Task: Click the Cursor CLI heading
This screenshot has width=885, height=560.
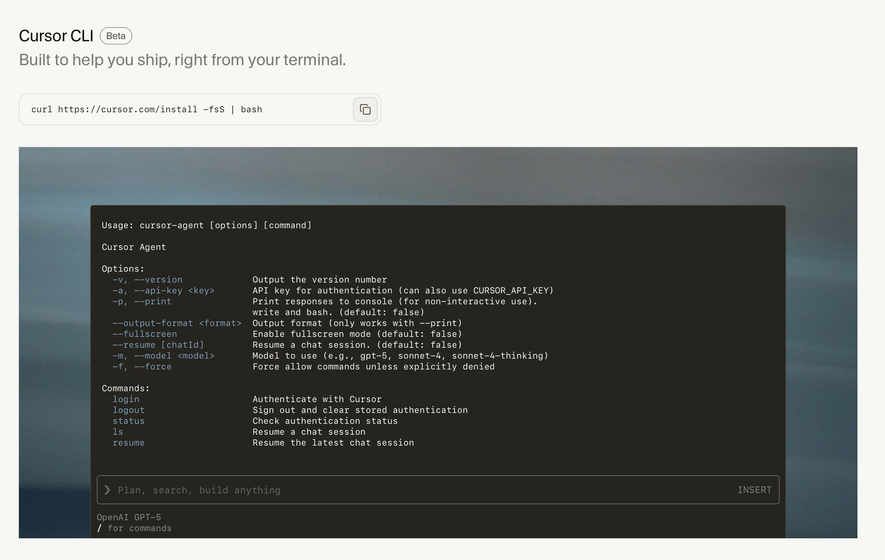Action: (56, 36)
